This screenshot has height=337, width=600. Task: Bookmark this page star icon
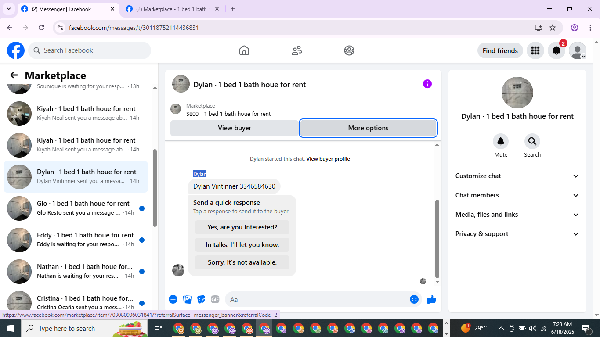click(x=553, y=28)
